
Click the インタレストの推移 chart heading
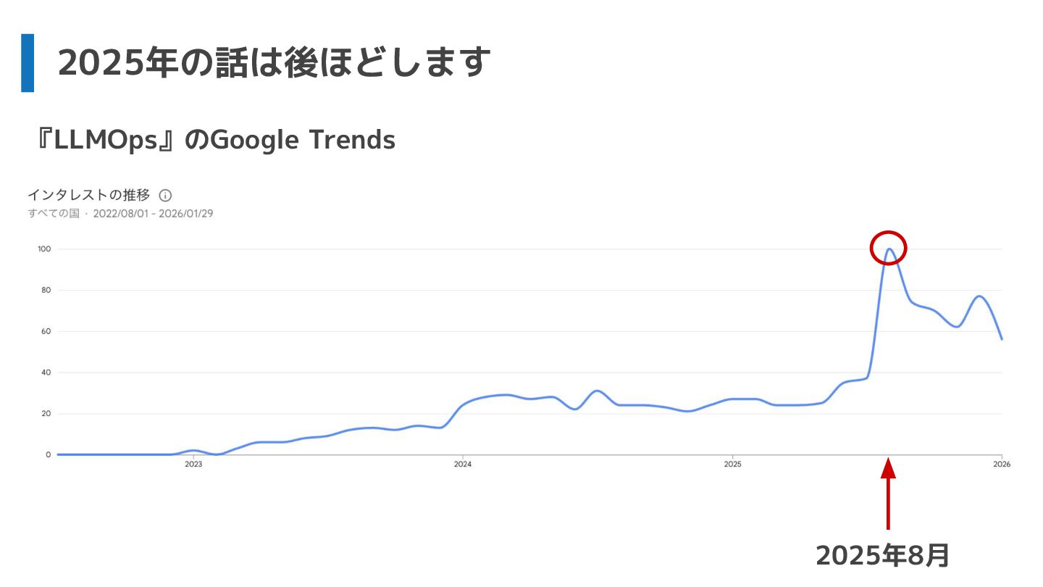click(88, 195)
